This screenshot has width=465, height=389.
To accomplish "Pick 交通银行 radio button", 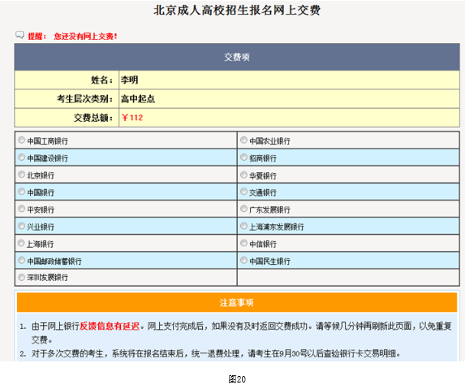I will (243, 192).
